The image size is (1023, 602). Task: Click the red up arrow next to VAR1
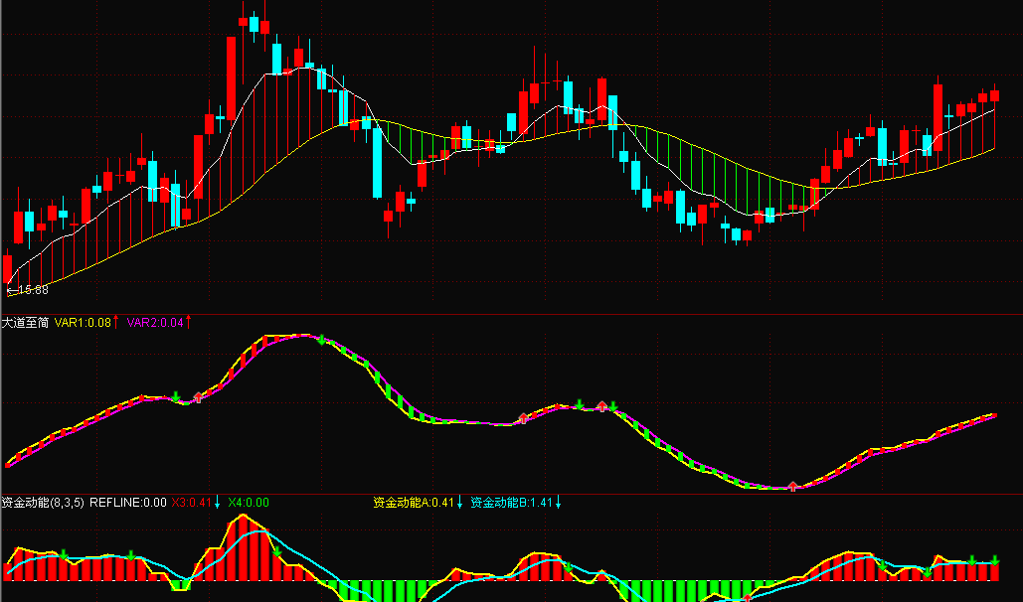(116, 322)
